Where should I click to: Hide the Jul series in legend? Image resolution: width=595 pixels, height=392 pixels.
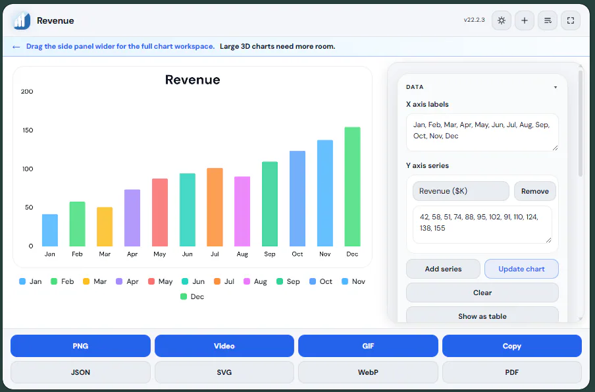pos(224,281)
